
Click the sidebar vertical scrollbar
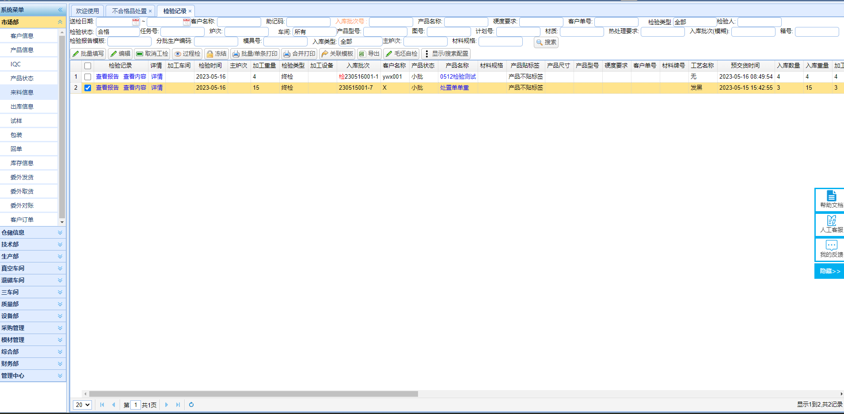coord(62,127)
